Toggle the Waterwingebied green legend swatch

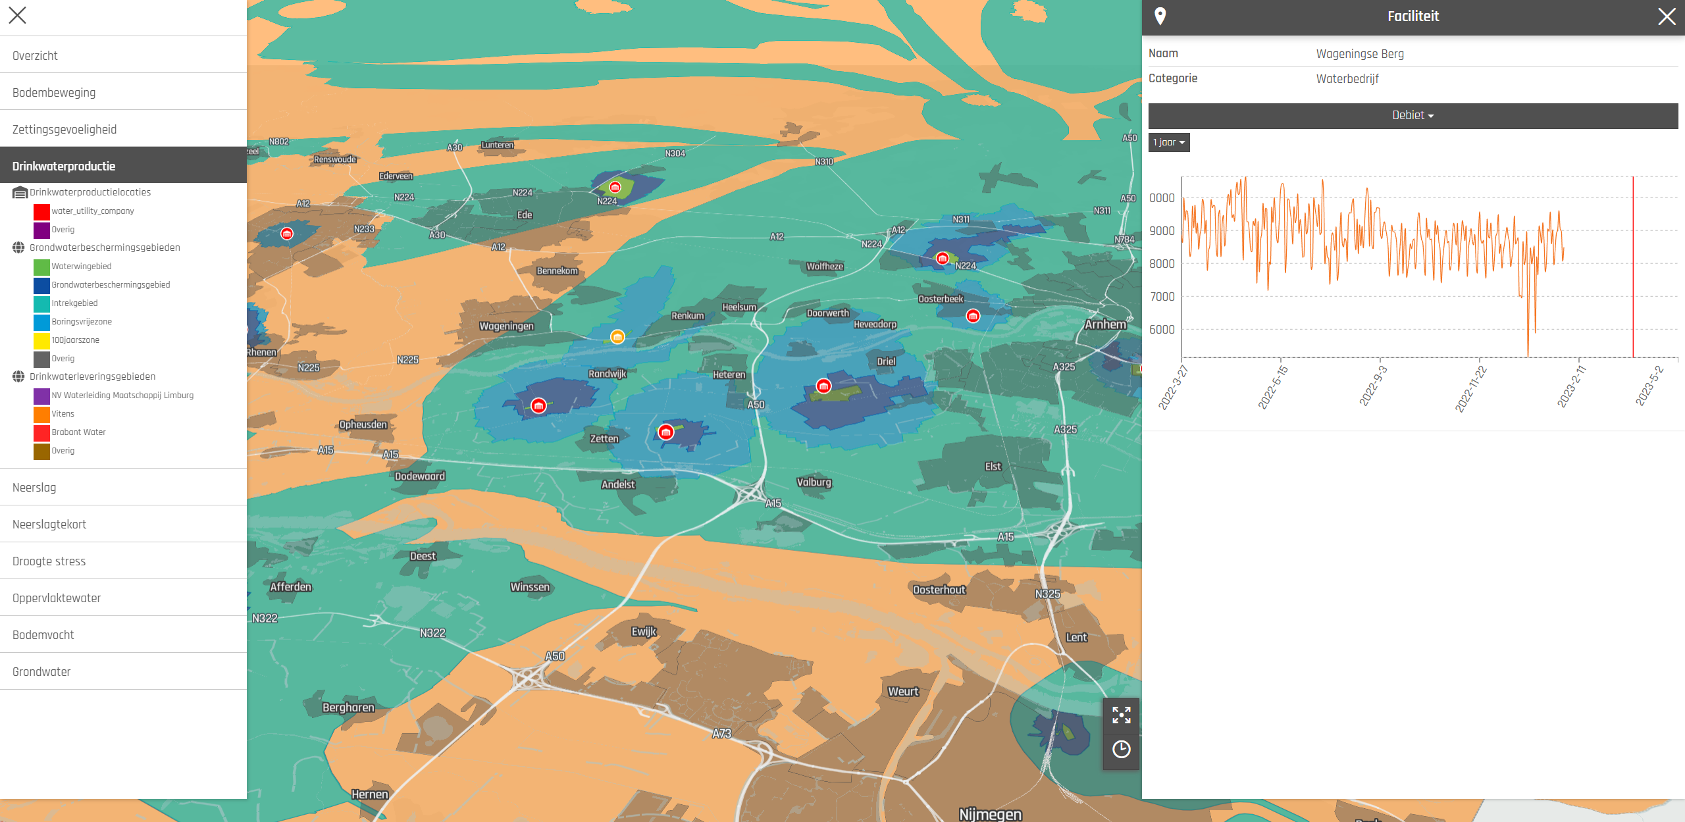(x=41, y=267)
